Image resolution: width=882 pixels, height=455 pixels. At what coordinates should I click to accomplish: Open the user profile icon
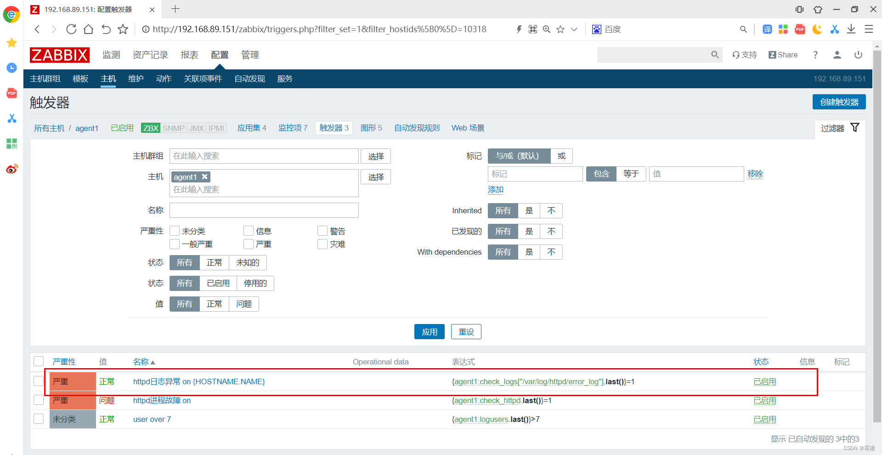837,55
